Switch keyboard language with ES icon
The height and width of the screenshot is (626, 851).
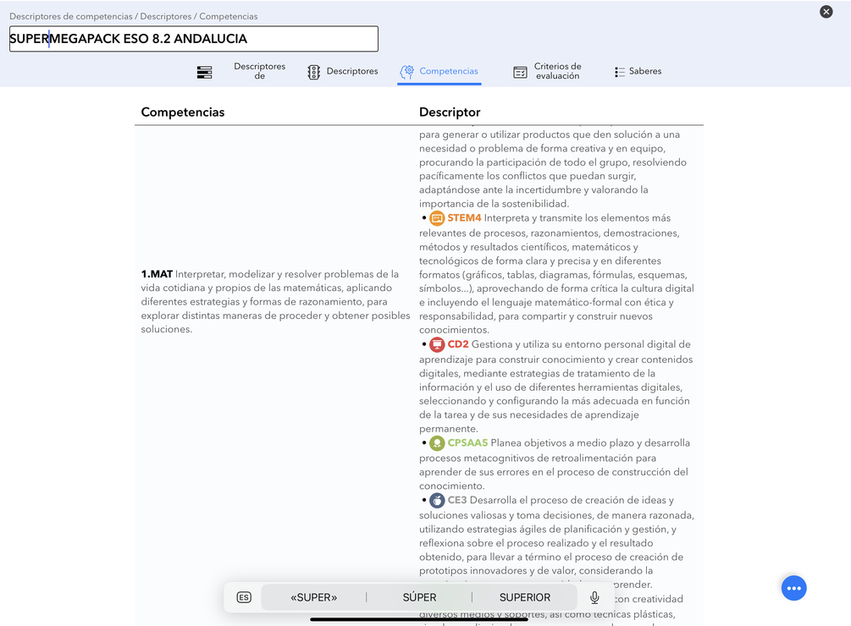point(244,597)
